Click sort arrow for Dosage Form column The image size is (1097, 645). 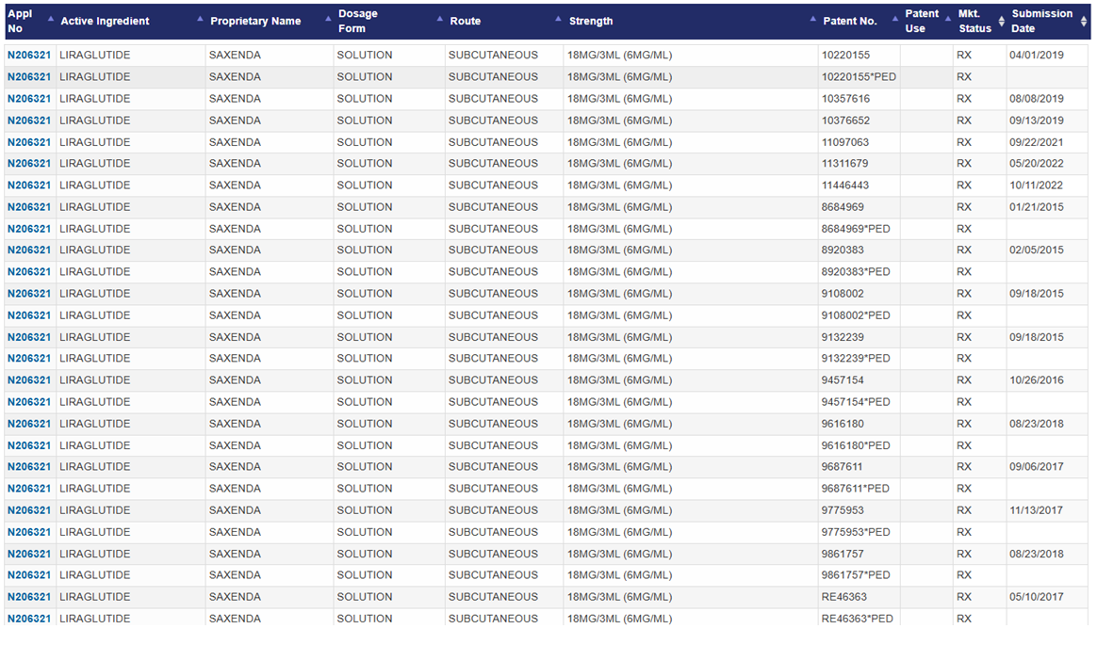pyautogui.click(x=440, y=19)
